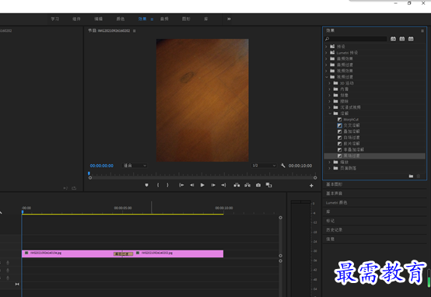Open the Program monitor wrench settings
Screen dimensions: 431x297
coord(283,166)
